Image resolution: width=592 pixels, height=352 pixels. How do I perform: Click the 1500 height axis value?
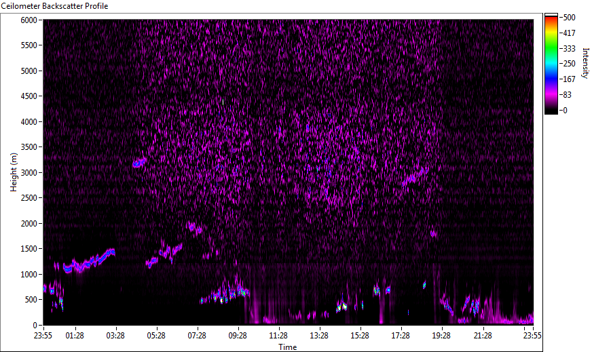coord(29,249)
